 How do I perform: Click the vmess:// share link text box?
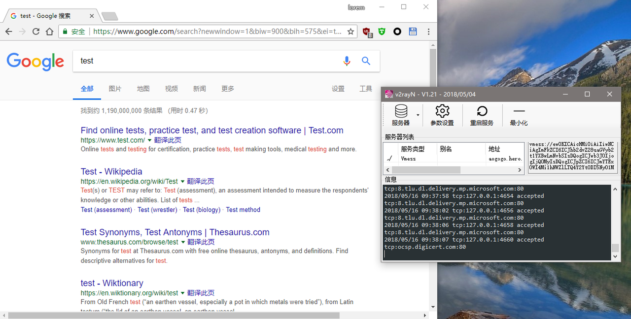[x=572, y=157]
